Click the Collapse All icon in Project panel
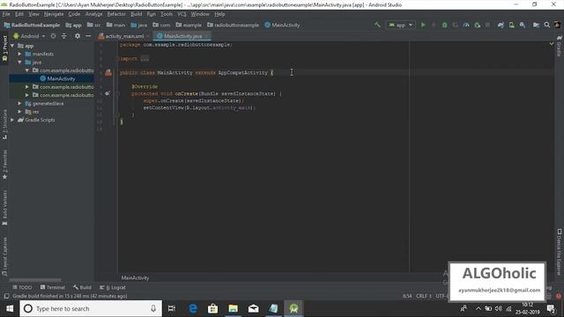 [x=63, y=36]
